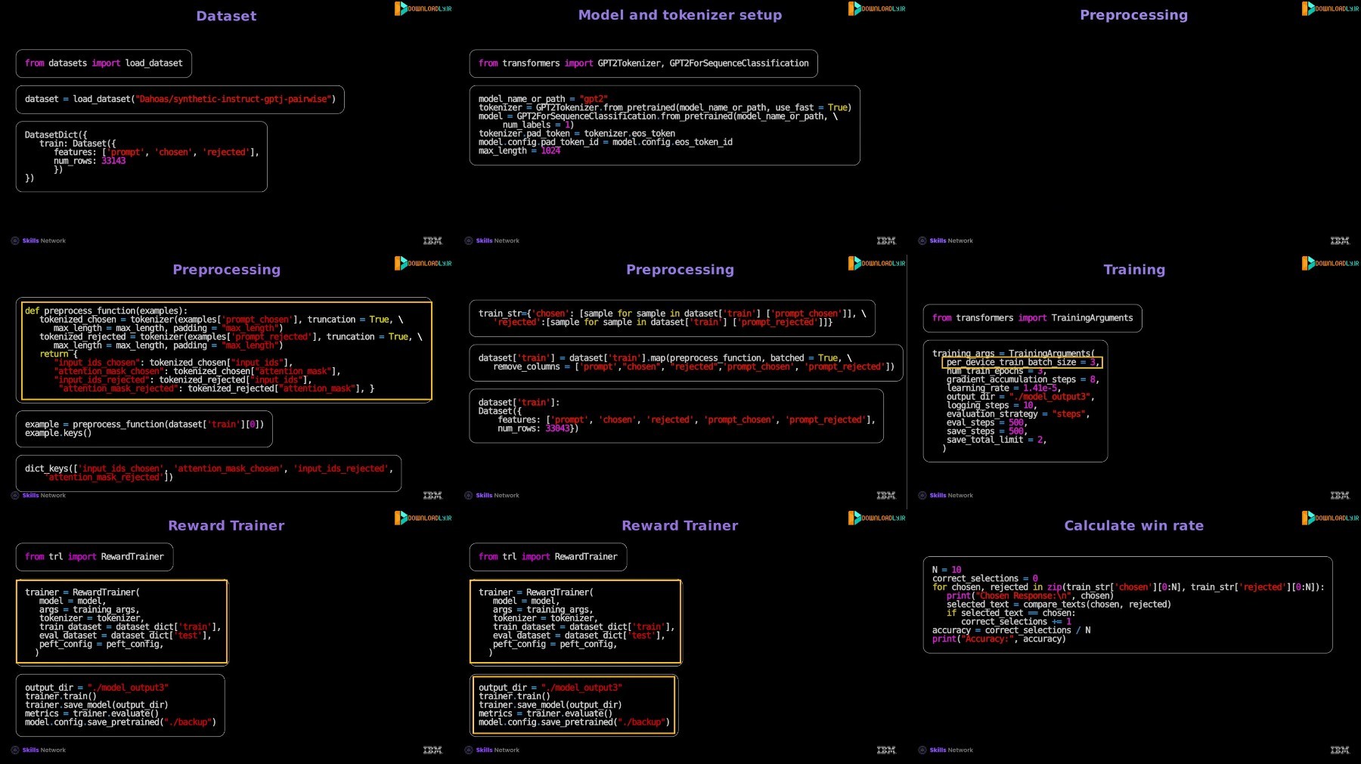This screenshot has width=1361, height=764.
Task: Select the Calculate win rate title
Action: coord(1133,526)
